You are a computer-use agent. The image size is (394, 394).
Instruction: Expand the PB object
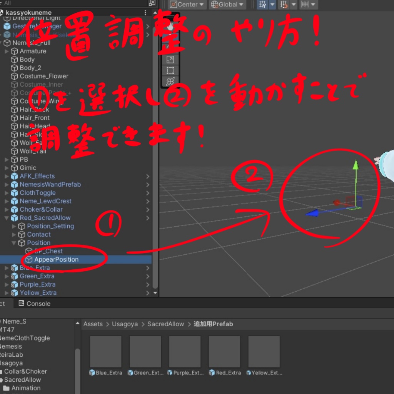pyautogui.click(x=7, y=160)
